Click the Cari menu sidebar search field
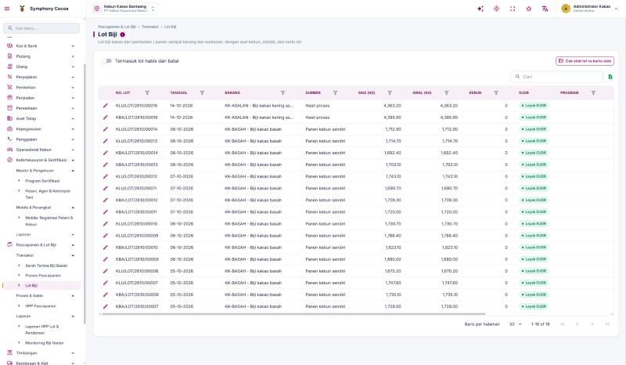The image size is (626, 365). point(41,28)
